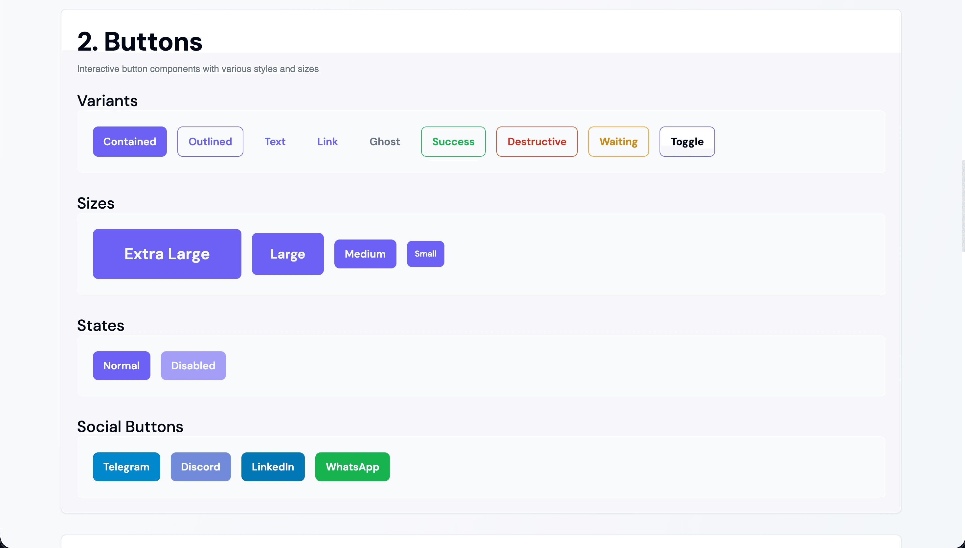Viewport: 965px width, 548px height.
Task: Click the WhatsApp social button
Action: coord(352,467)
